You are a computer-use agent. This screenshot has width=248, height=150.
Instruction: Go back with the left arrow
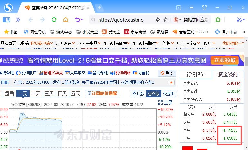pyautogui.click(x=31, y=20)
